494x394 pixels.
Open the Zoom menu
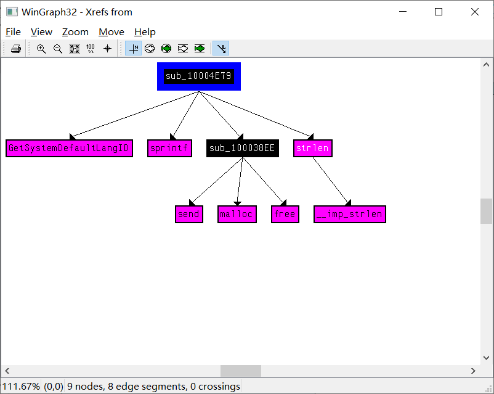click(75, 32)
